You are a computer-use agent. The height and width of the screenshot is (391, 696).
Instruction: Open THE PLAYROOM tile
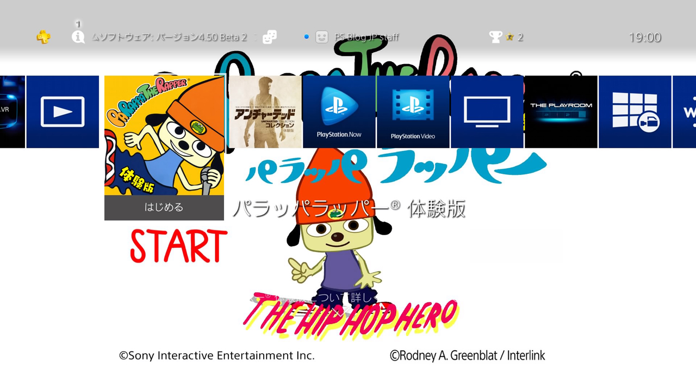pos(561,111)
